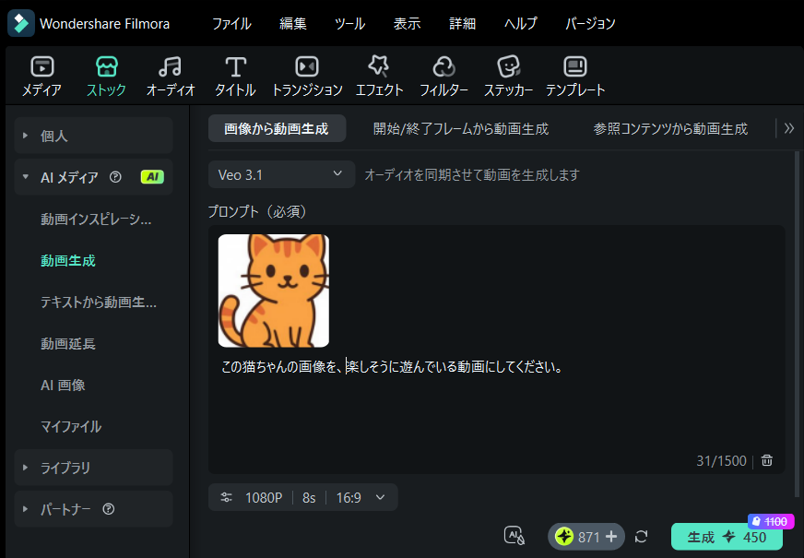Click the 生成 generate button
Image resolution: width=804 pixels, height=558 pixels.
[x=727, y=537]
